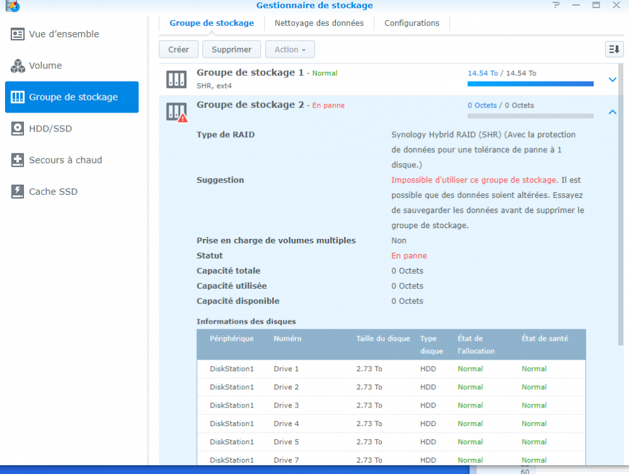
Task: Click the Cache SSD lightning icon
Action: 18,192
